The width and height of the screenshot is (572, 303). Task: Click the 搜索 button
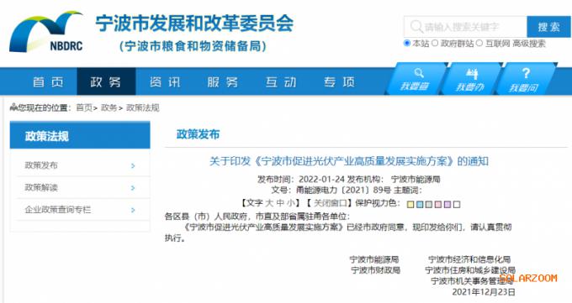pyautogui.click(x=548, y=27)
